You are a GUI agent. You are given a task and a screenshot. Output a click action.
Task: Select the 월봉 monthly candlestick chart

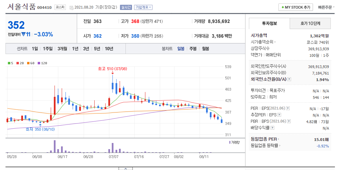tap(205, 49)
